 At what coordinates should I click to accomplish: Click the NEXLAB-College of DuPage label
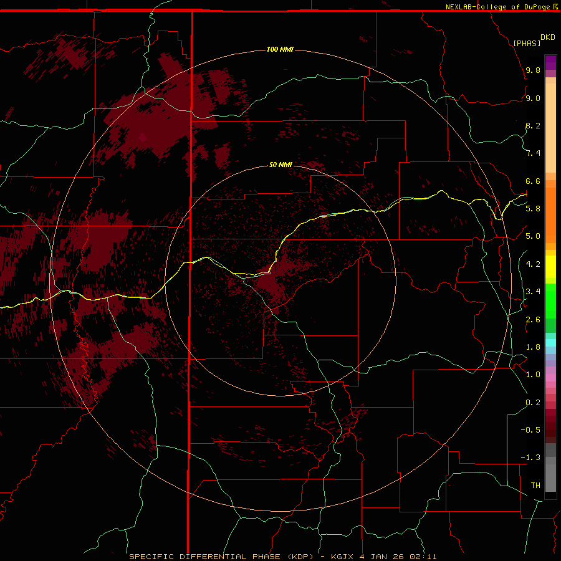coord(497,7)
